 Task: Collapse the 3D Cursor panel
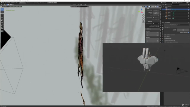148,29
